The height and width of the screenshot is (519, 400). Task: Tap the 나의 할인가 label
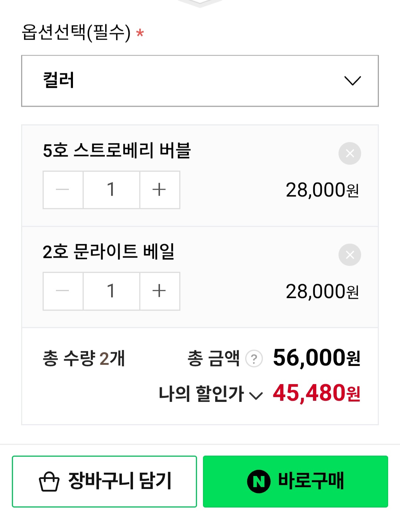(x=201, y=394)
